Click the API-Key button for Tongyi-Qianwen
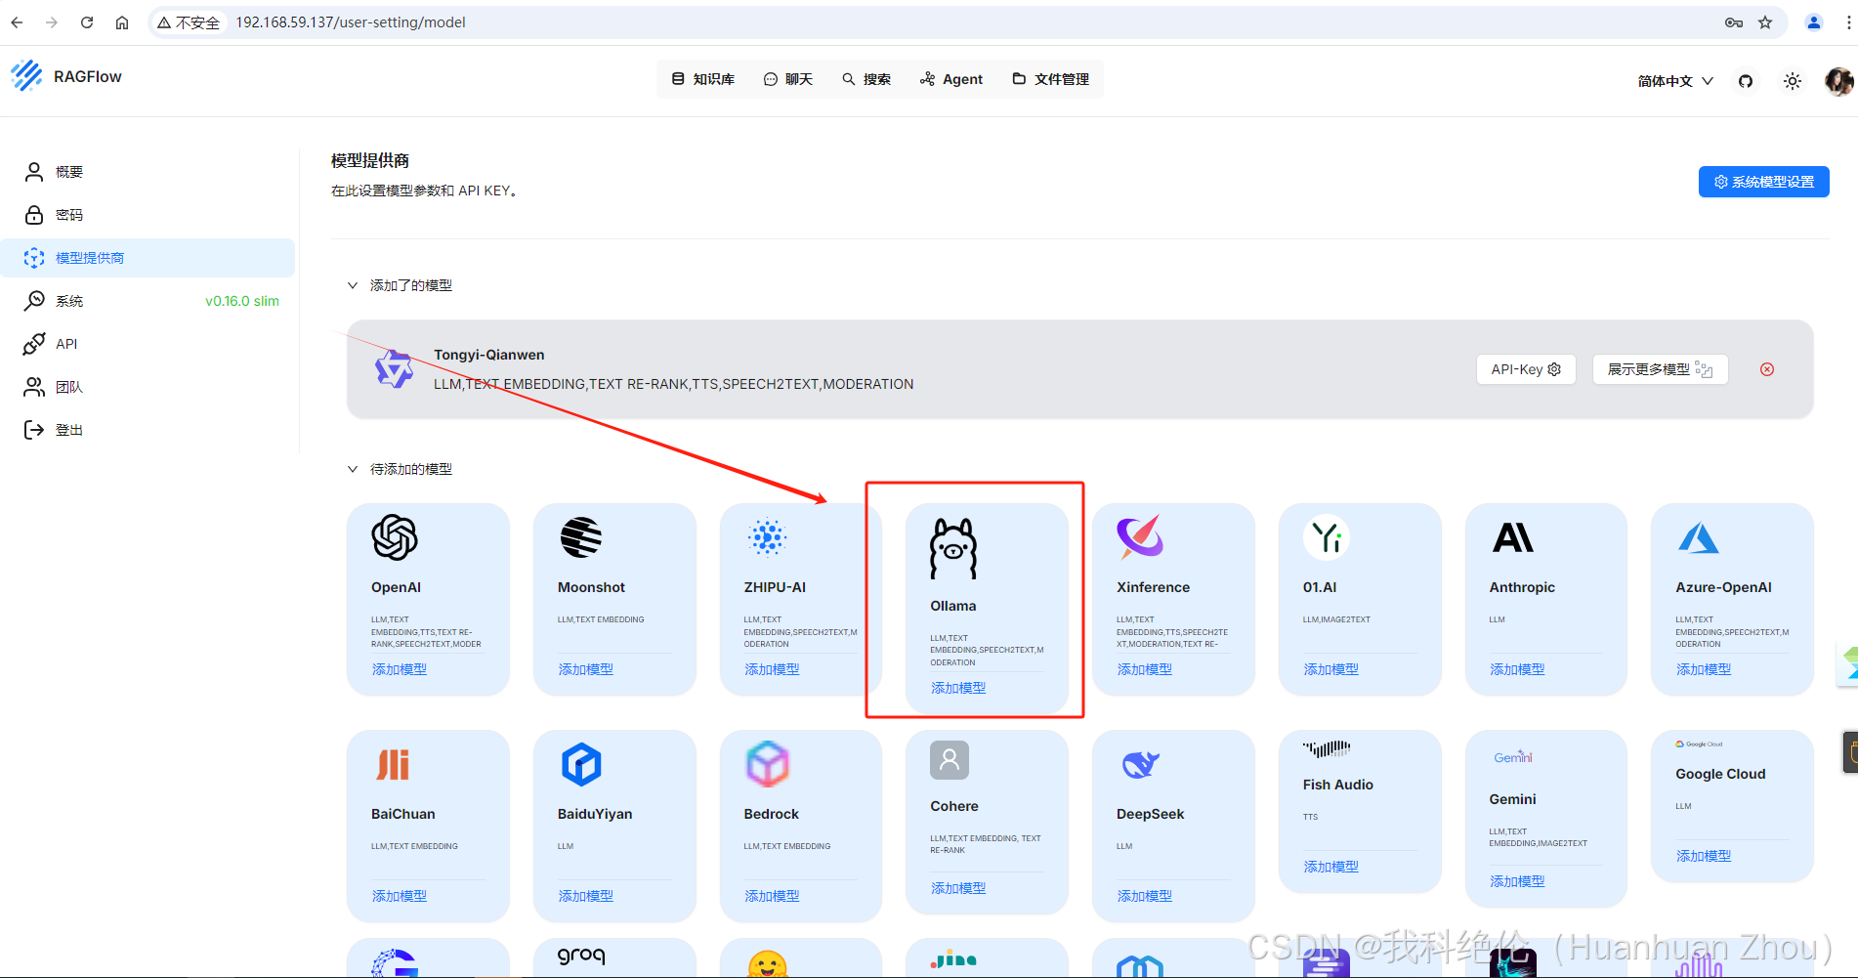The width and height of the screenshot is (1858, 978). [x=1526, y=369]
